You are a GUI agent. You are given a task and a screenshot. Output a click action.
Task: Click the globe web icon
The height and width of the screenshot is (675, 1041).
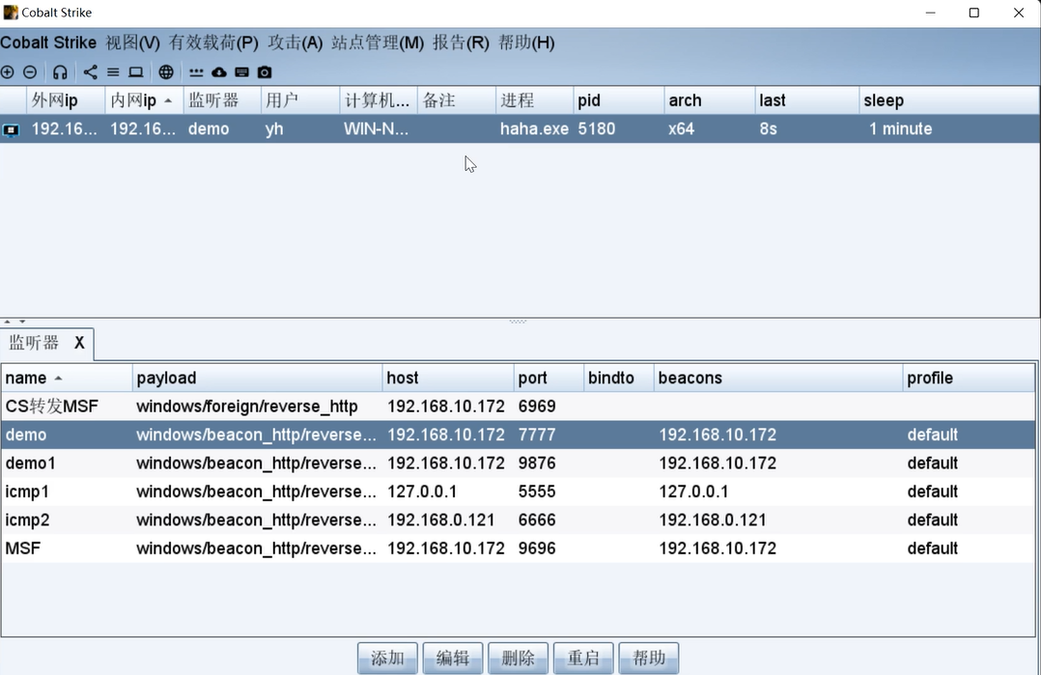point(166,72)
